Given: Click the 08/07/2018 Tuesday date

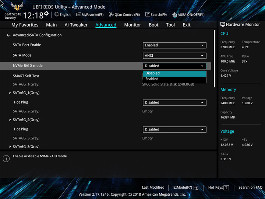Looking at the screenshot, I should click(13, 16).
